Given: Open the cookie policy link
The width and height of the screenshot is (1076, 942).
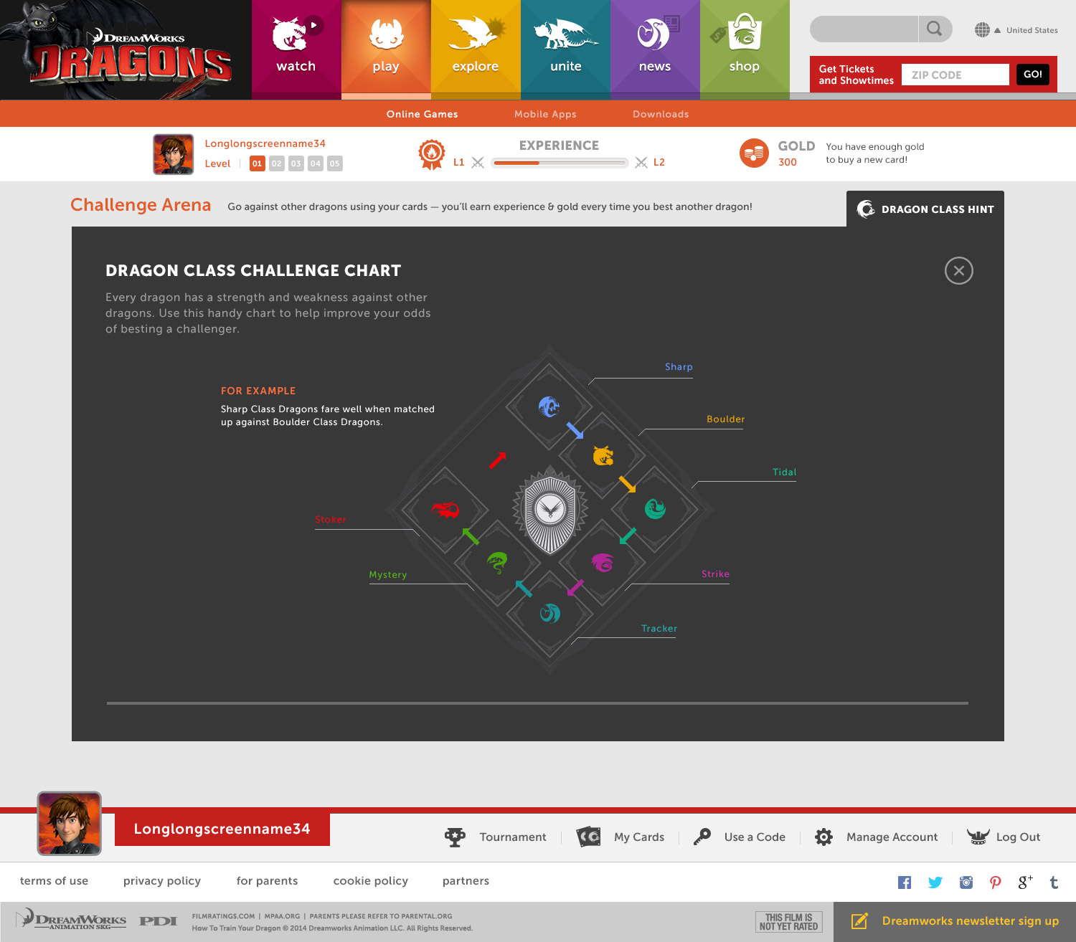Looking at the screenshot, I should [x=371, y=881].
